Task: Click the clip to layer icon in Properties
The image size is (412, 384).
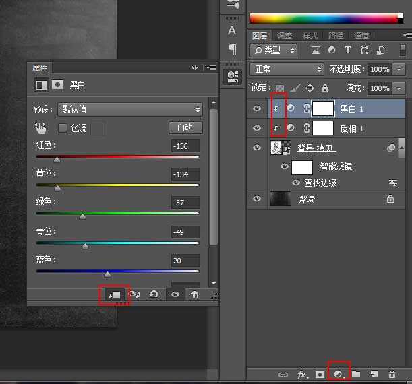Action: coord(114,295)
